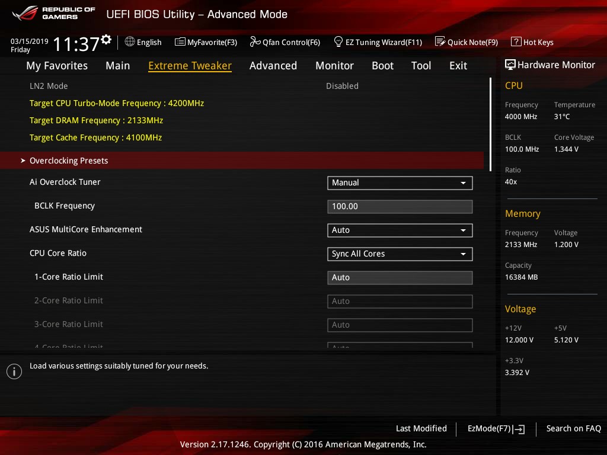Click the 1.344 V core voltage value

566,149
